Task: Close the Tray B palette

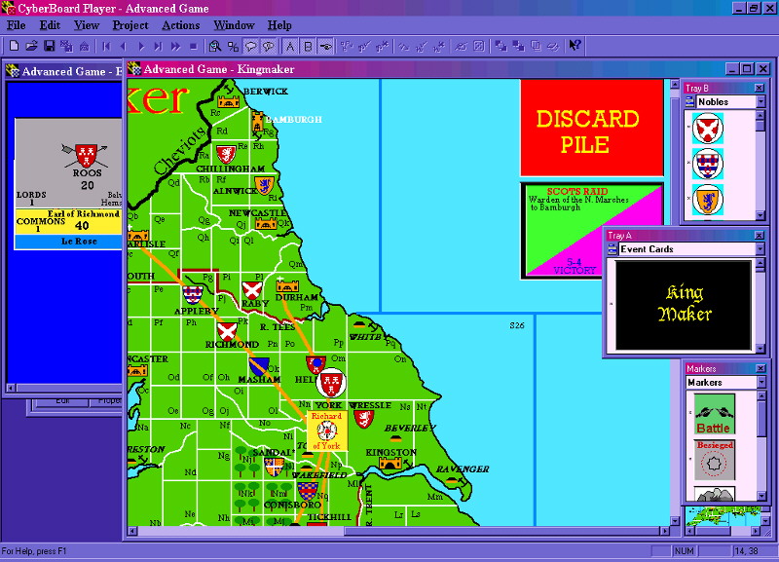Action: coord(760,88)
